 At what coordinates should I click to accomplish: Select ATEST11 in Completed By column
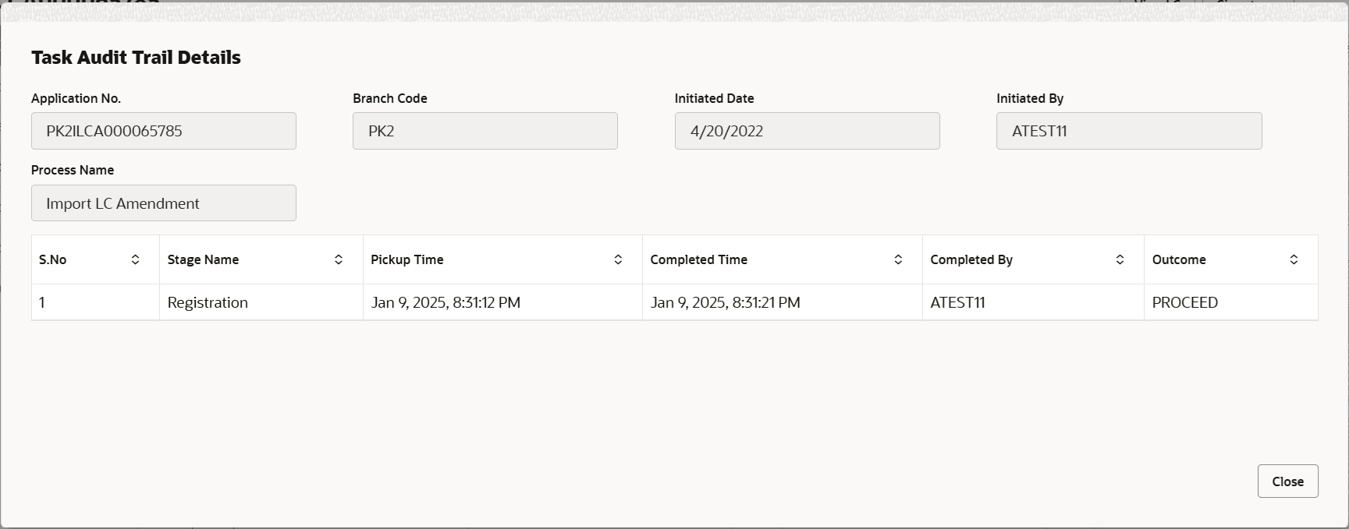[957, 302]
